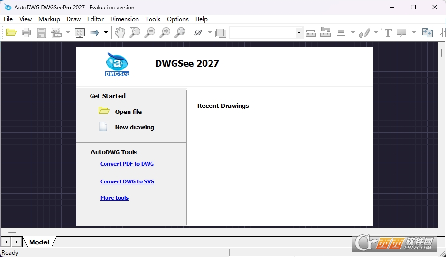
Task: Open the Markup menu
Action: click(x=49, y=19)
